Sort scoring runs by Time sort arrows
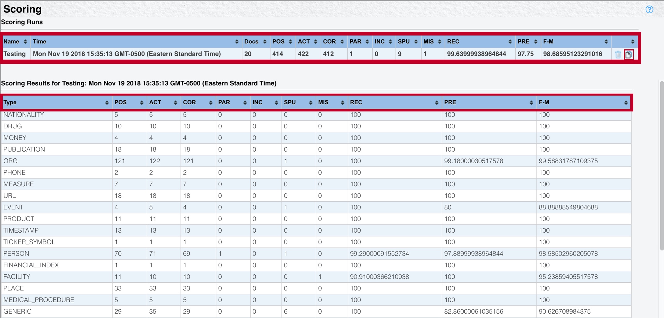 [237, 42]
